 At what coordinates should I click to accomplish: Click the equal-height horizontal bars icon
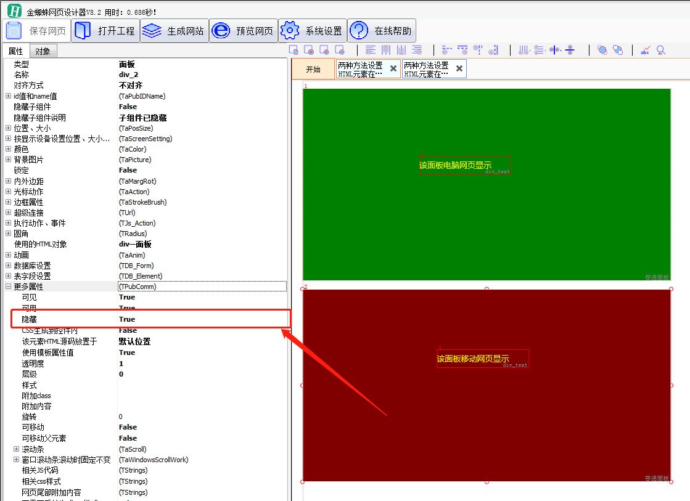(539, 50)
